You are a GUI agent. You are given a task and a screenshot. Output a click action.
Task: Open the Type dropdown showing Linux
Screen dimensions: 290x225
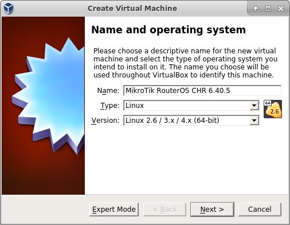(191, 106)
